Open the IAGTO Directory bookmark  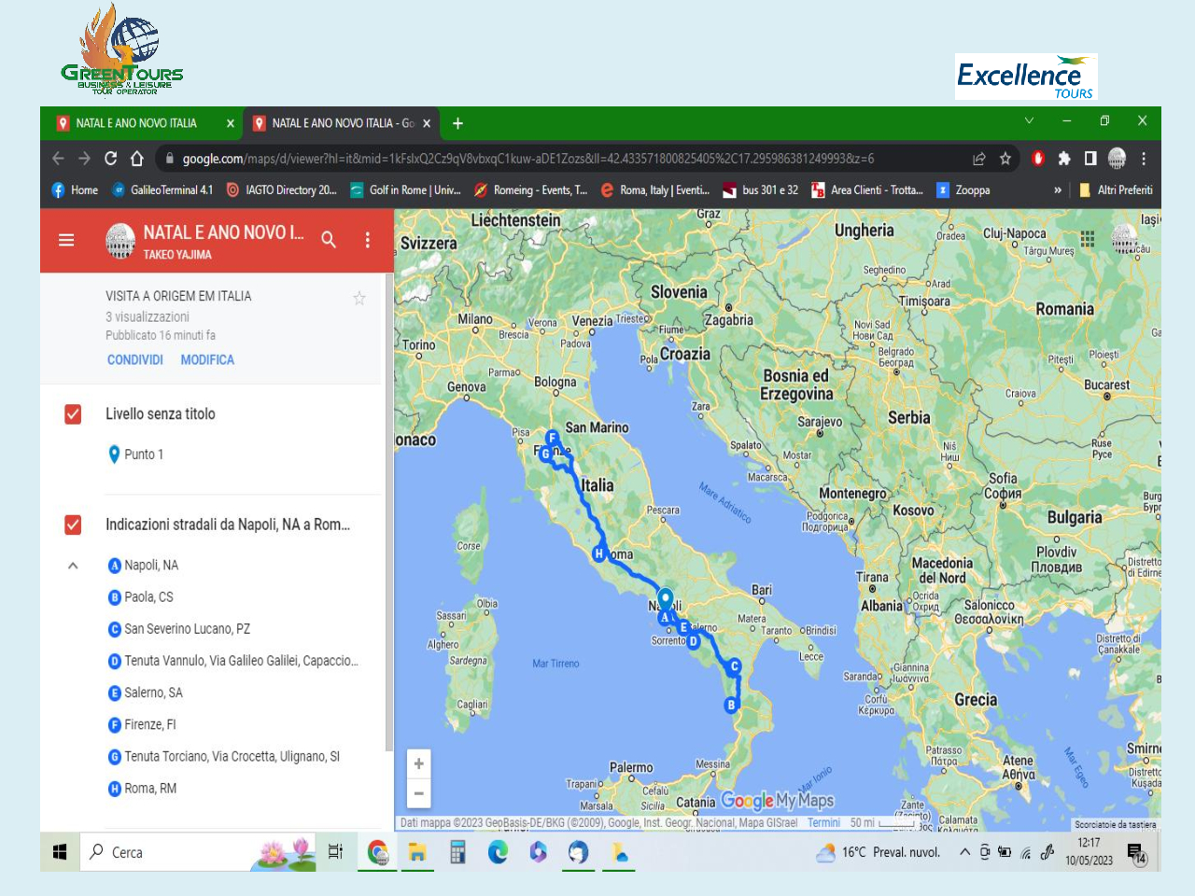coord(281,190)
